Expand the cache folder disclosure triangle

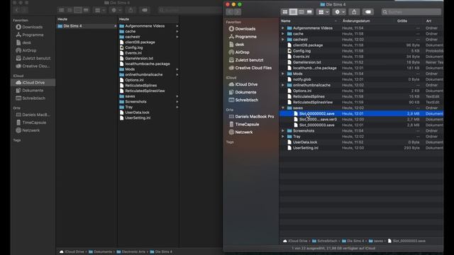click(x=283, y=34)
